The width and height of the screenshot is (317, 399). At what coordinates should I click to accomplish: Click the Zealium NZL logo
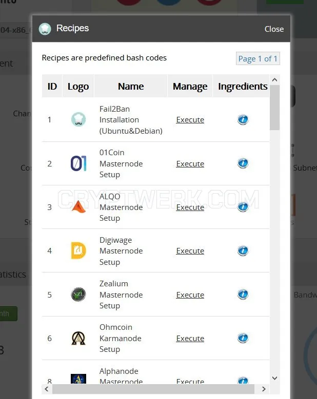coord(78,295)
